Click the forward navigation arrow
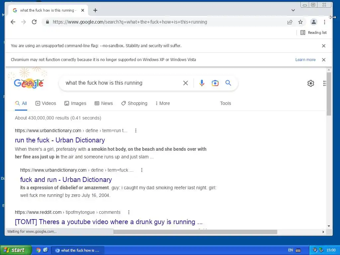Image resolution: width=340 pixels, height=255 pixels. coord(24,22)
